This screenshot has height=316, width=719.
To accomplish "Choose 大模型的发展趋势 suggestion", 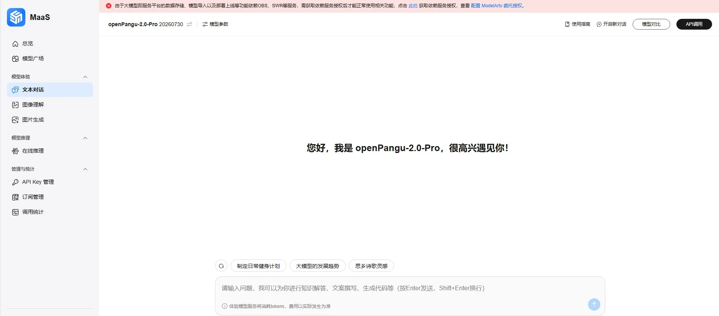I will (x=318, y=266).
